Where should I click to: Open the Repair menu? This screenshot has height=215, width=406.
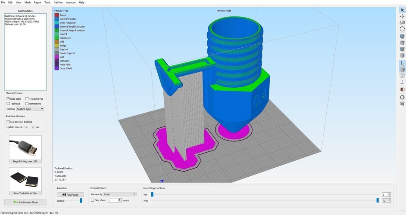37,2
